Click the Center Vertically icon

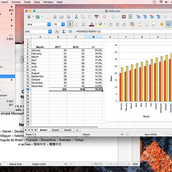coord(147,24)
